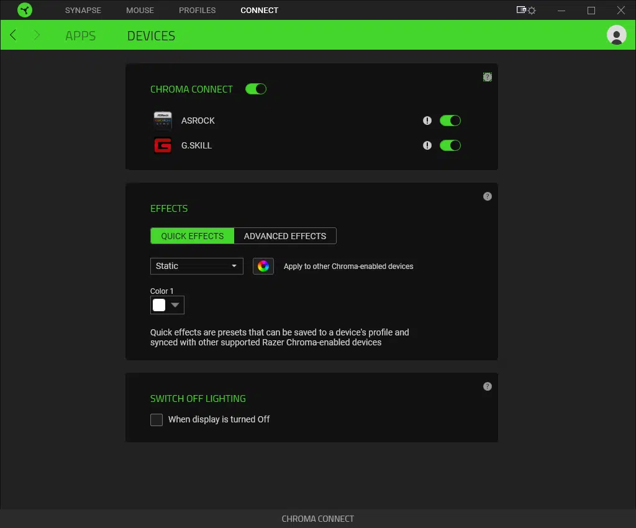Open the user profile avatar
Image resolution: width=636 pixels, height=528 pixels.
pos(616,35)
